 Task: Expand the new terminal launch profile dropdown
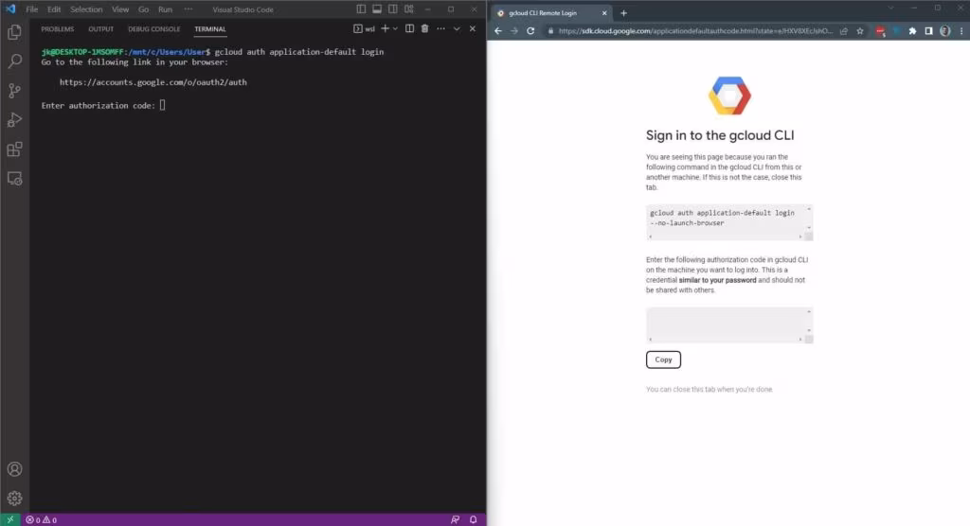point(395,29)
